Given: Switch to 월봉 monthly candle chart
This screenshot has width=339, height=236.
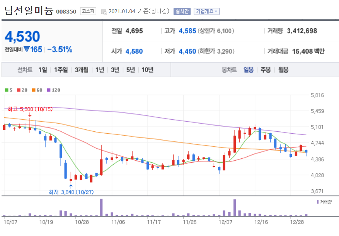Looking at the screenshot, I should (x=283, y=70).
